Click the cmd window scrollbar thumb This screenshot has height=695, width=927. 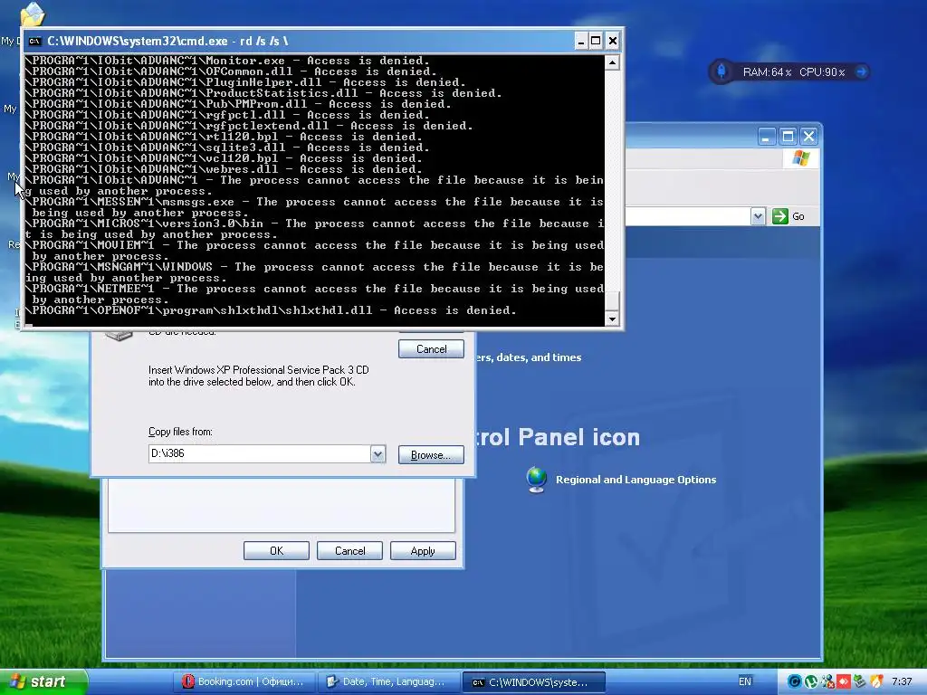[613, 300]
